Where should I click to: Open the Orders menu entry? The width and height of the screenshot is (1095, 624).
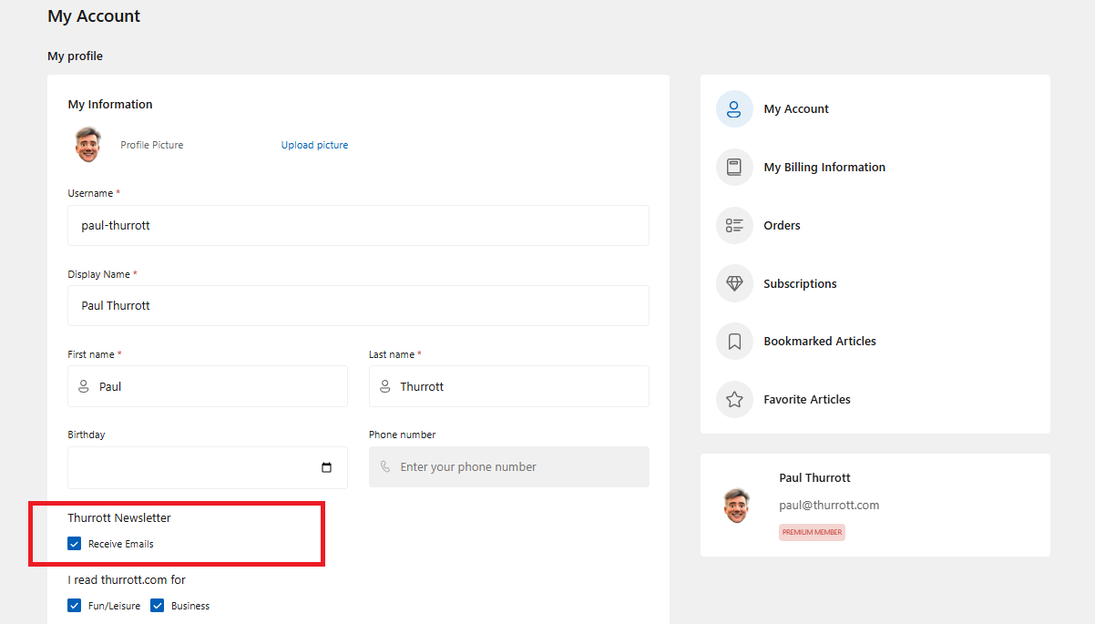(x=782, y=225)
